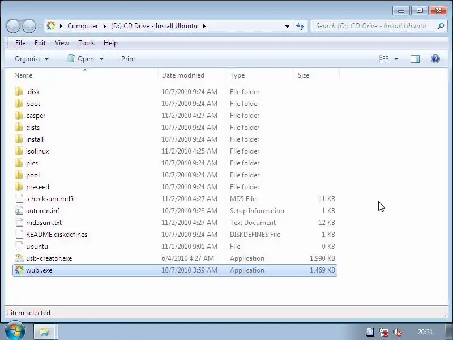Click the README.diskdefines file icon
The image size is (453, 340).
[x=19, y=234]
